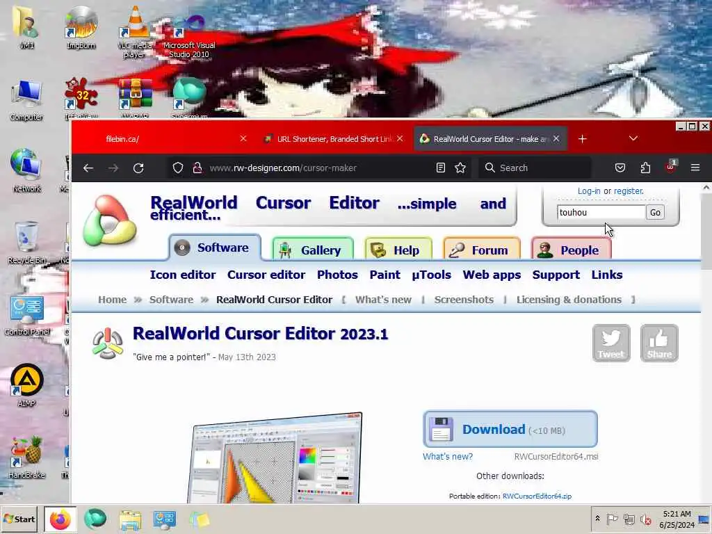Go to µTools submenu link
712x534 pixels.
click(x=431, y=275)
